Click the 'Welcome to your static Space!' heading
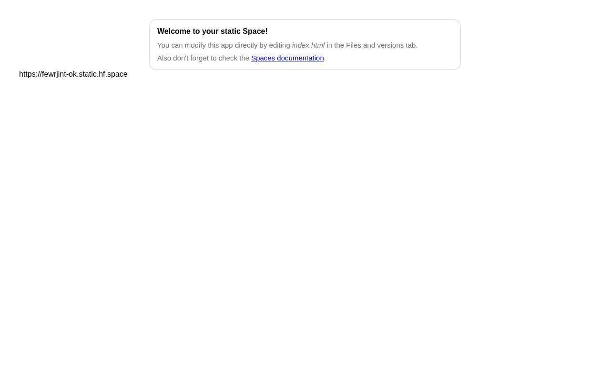 [213, 31]
